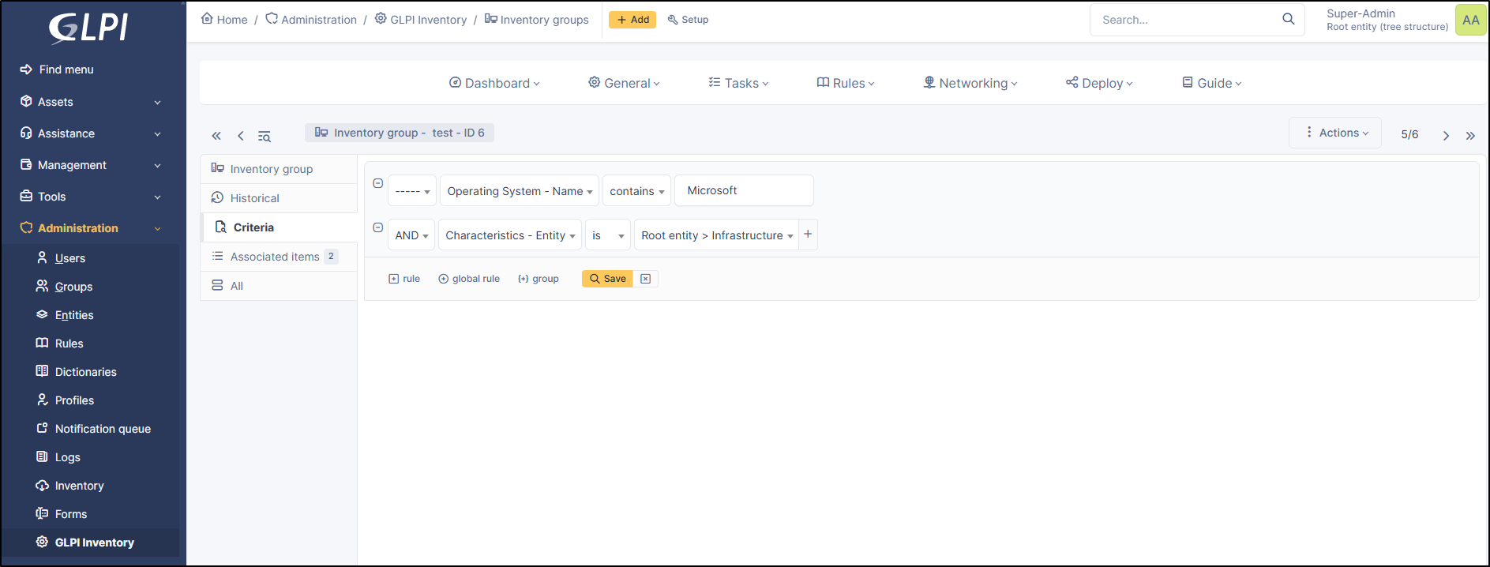1490x567 pixels.
Task: Open Dictionaries in the Administration sidebar
Action: point(85,372)
